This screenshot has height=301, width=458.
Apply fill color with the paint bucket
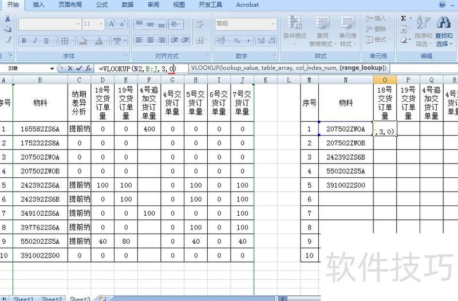(x=82, y=41)
